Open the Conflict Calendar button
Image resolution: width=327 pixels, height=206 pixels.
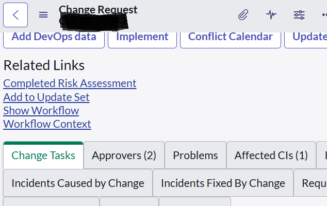(230, 37)
